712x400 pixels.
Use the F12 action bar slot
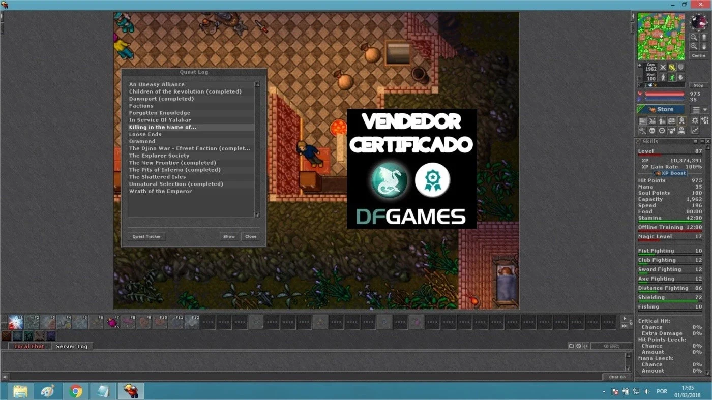coord(193,322)
